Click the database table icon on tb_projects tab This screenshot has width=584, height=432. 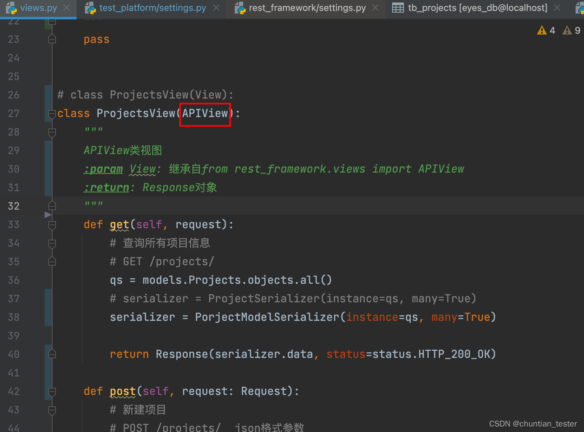(x=398, y=7)
